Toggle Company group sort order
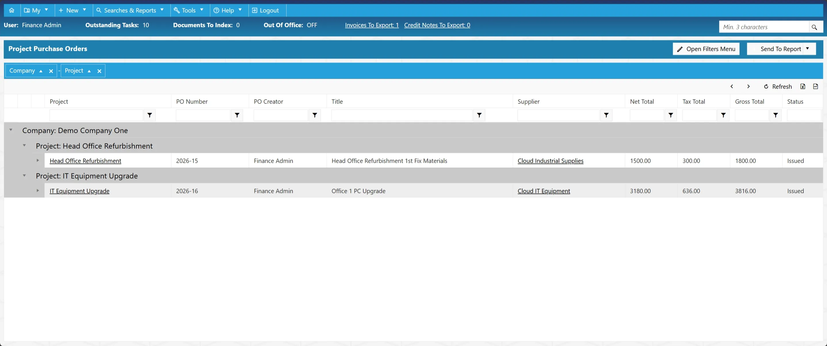This screenshot has height=346, width=827. pyautogui.click(x=41, y=71)
